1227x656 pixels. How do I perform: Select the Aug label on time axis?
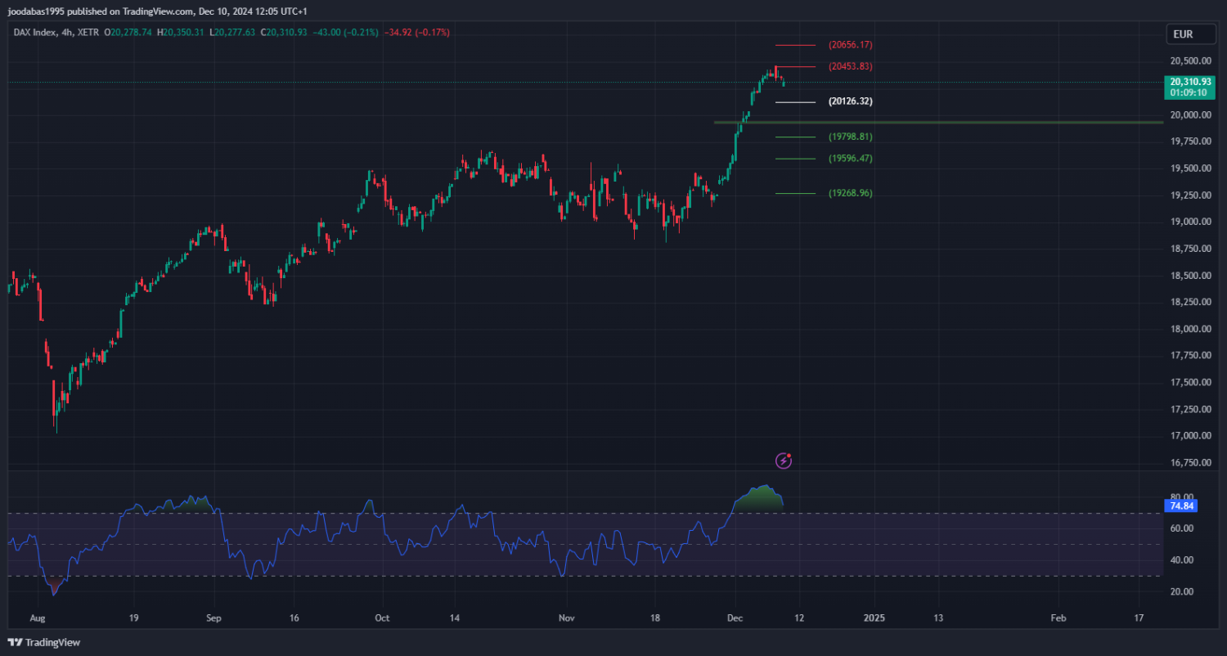(x=38, y=618)
